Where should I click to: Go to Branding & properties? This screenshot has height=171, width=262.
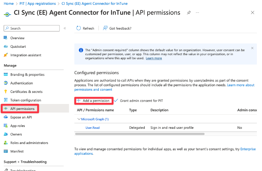click(x=27, y=74)
